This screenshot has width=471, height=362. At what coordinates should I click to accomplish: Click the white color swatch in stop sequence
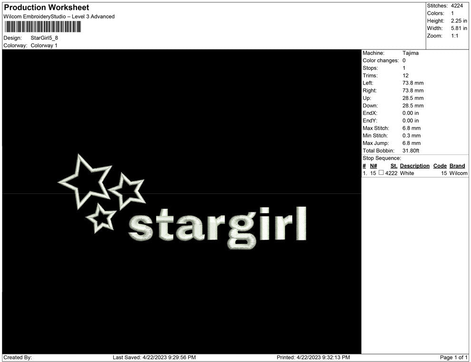click(x=381, y=173)
